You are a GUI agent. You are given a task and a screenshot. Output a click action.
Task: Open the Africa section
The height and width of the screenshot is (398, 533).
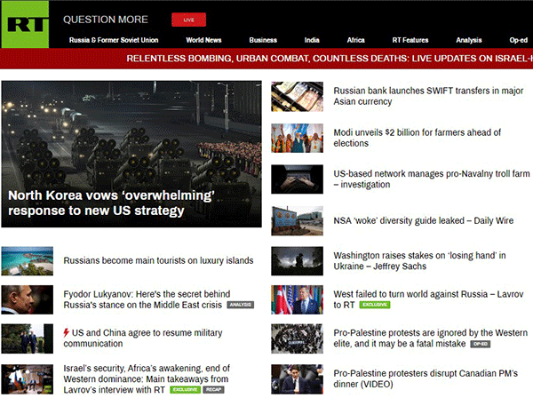tap(355, 40)
